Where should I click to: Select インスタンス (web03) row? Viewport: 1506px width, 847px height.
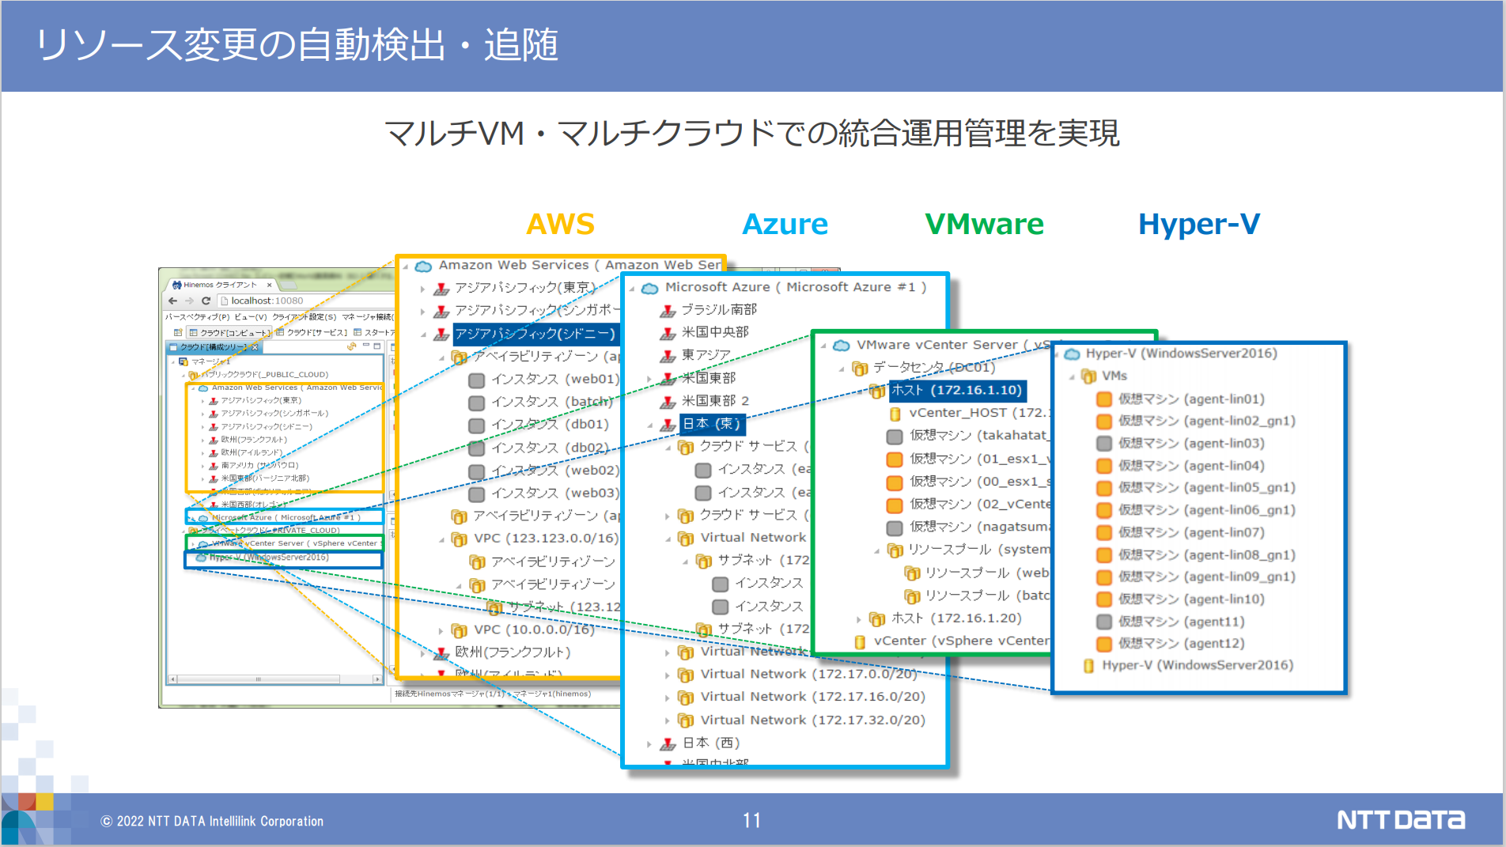pyautogui.click(x=554, y=493)
